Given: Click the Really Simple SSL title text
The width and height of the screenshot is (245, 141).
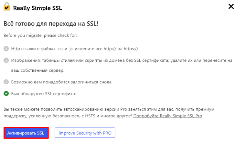Looking at the screenshot, I should [37, 8].
